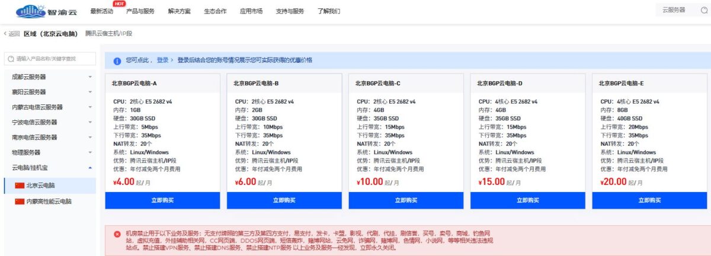Open the 解决方案 menu
This screenshot has width=711, height=256.
coord(180,11)
